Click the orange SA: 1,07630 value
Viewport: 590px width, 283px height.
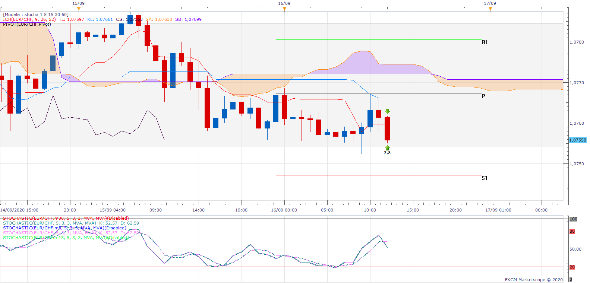click(x=159, y=19)
